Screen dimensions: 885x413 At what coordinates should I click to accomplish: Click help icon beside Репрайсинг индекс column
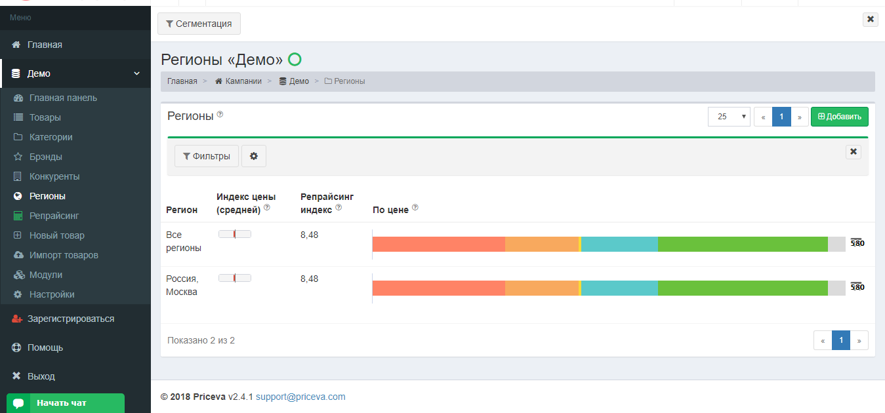tap(339, 208)
